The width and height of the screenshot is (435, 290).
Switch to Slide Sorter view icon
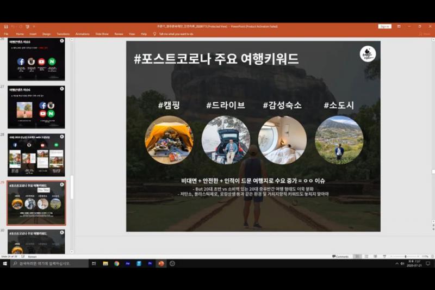(x=366, y=256)
